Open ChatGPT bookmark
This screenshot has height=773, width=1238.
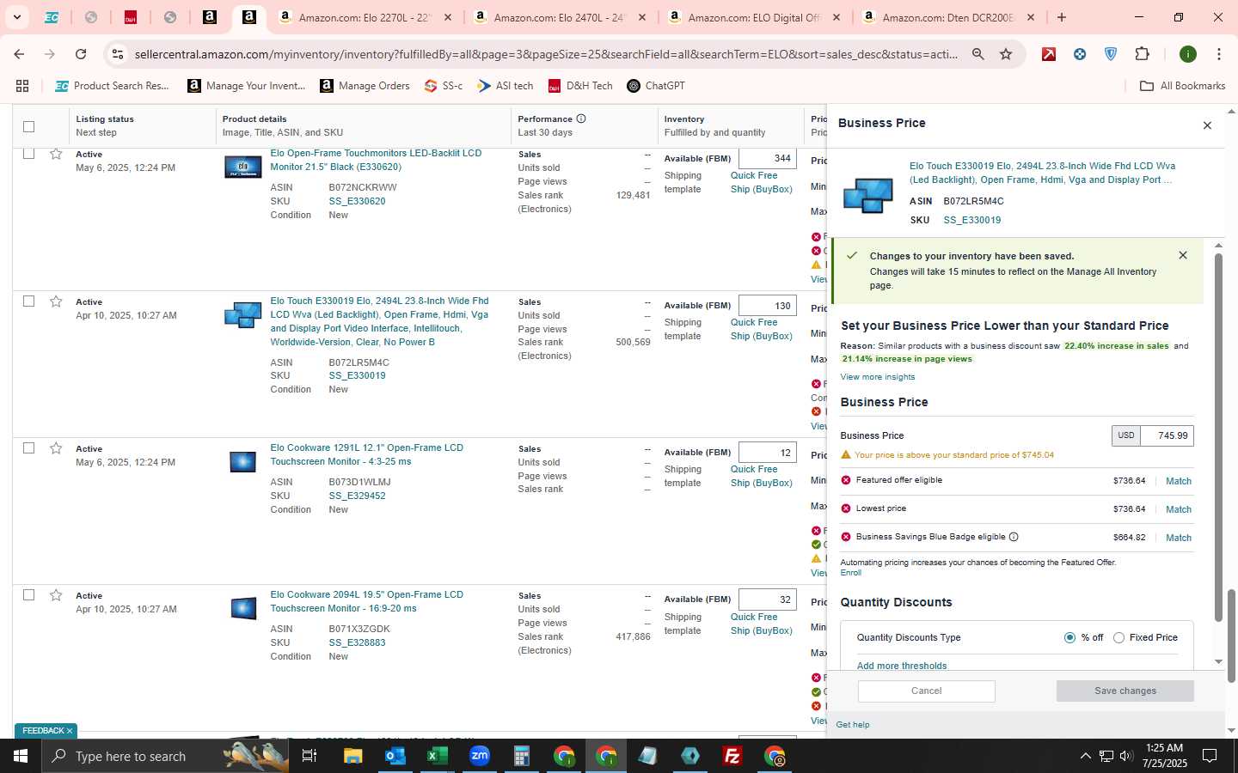pyautogui.click(x=655, y=86)
